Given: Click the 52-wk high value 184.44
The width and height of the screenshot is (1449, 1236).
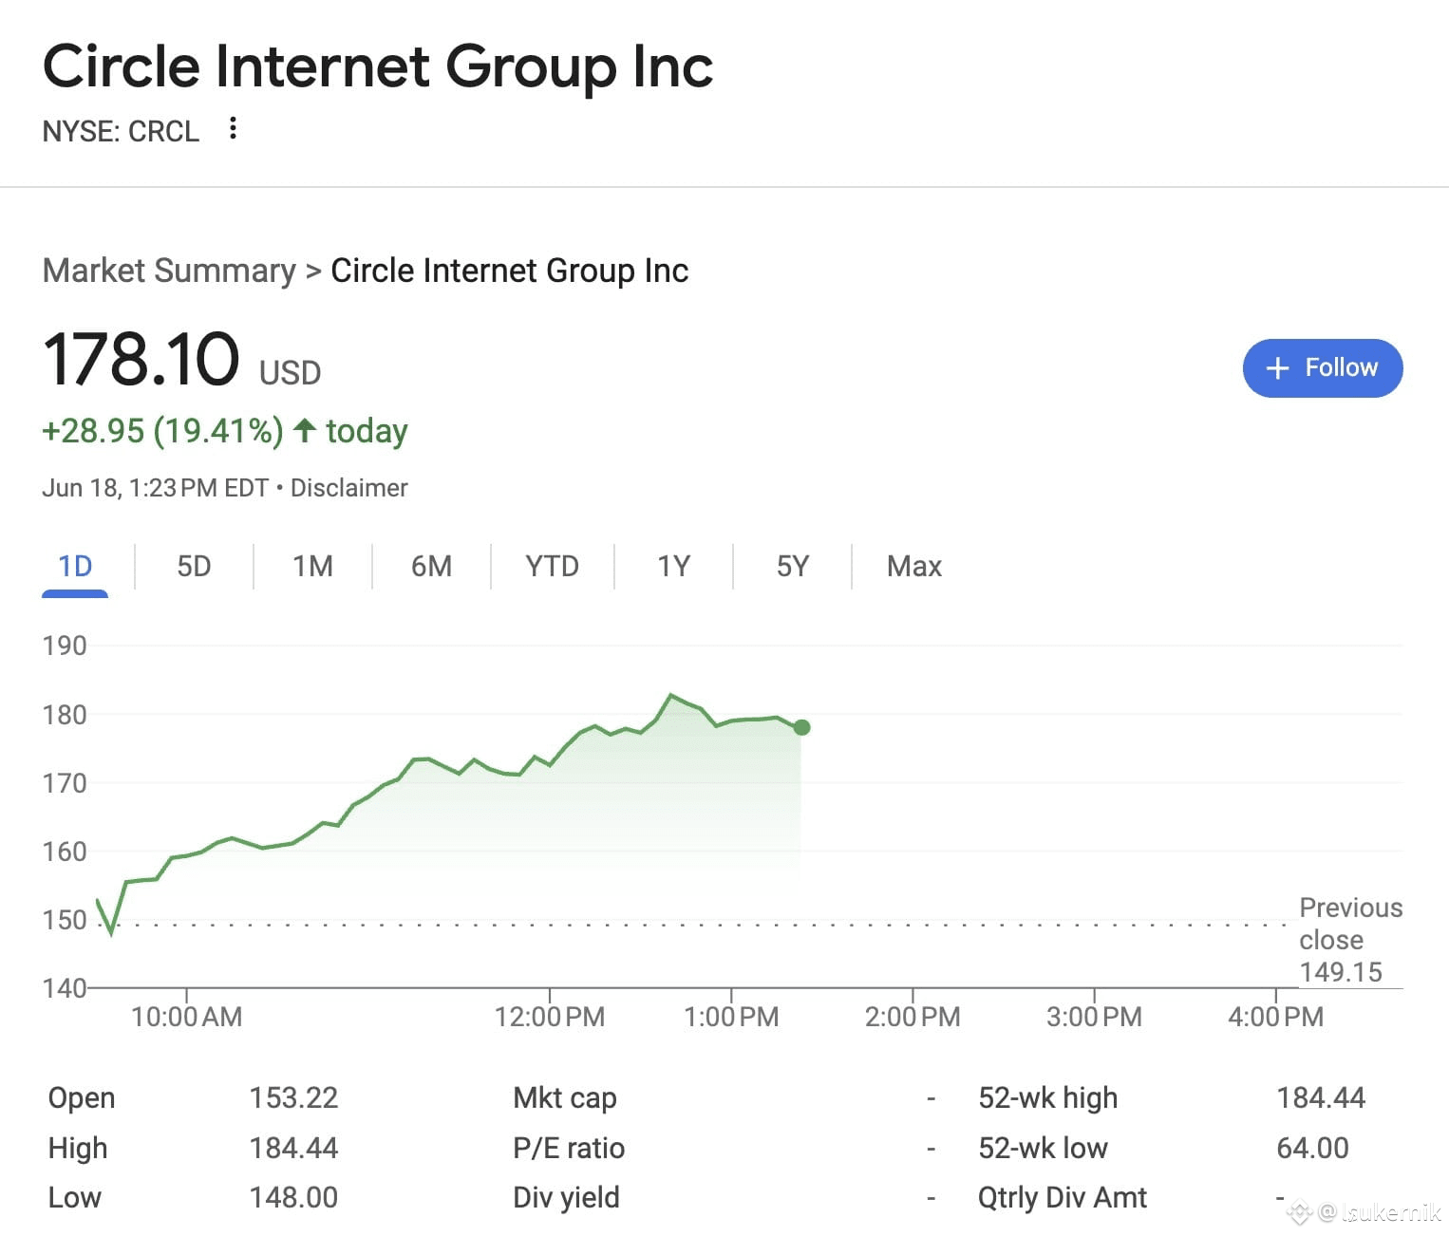Looking at the screenshot, I should [x=1320, y=1097].
